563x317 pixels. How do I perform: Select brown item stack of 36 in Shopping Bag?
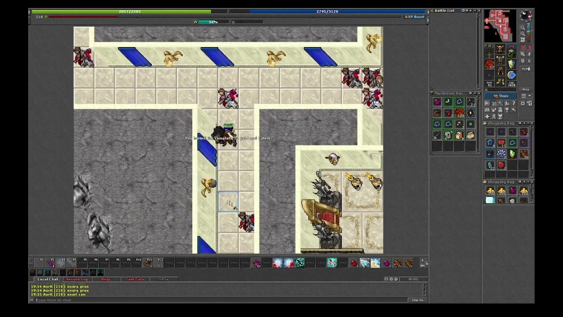(x=524, y=154)
